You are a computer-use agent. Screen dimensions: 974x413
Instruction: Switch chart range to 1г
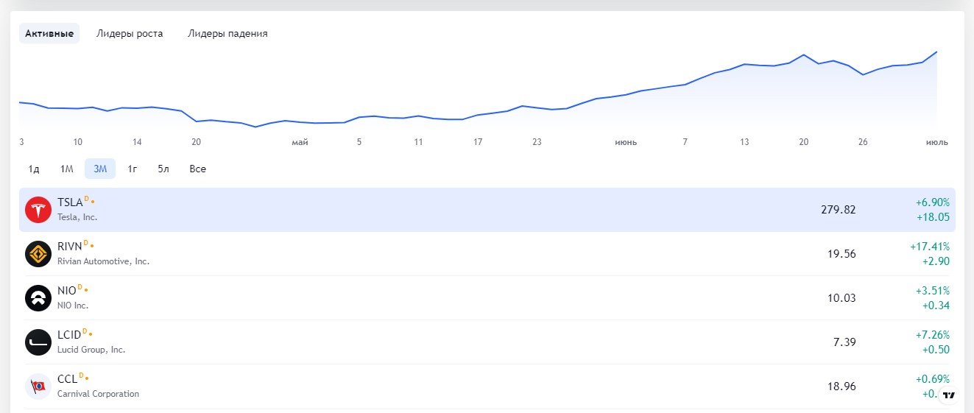[x=133, y=169]
